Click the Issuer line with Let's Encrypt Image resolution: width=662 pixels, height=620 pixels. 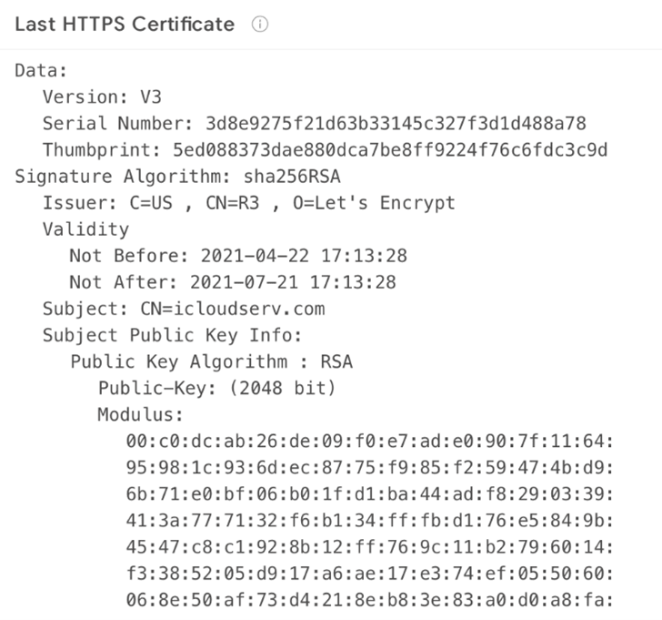[248, 202]
